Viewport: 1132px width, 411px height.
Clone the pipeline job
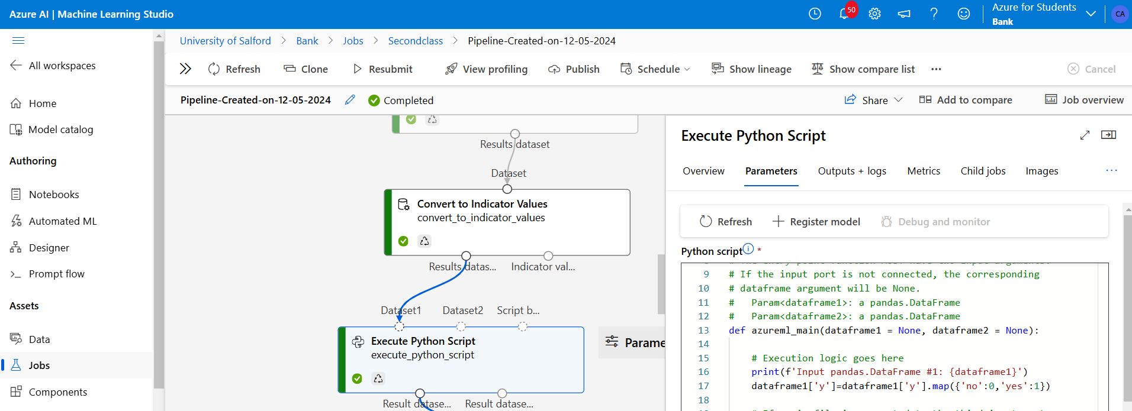305,69
